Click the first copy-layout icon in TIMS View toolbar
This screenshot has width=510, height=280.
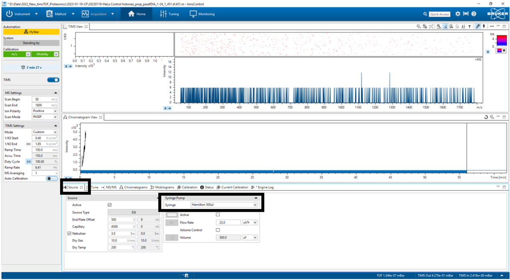419,26
